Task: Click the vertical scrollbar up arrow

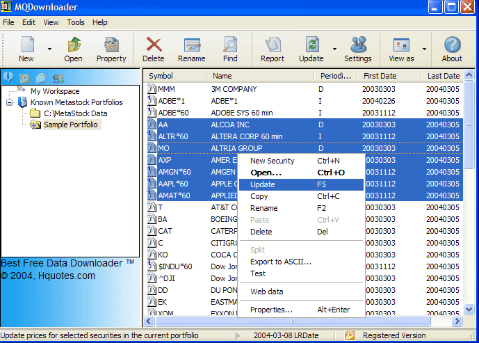Action: click(469, 75)
